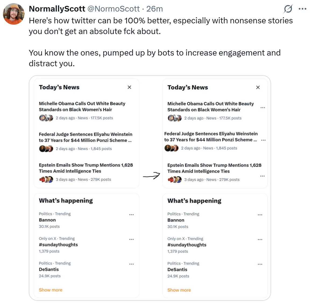Close the left Today's News panel
Viewport: 312px width, 304px height.
pyautogui.click(x=129, y=87)
